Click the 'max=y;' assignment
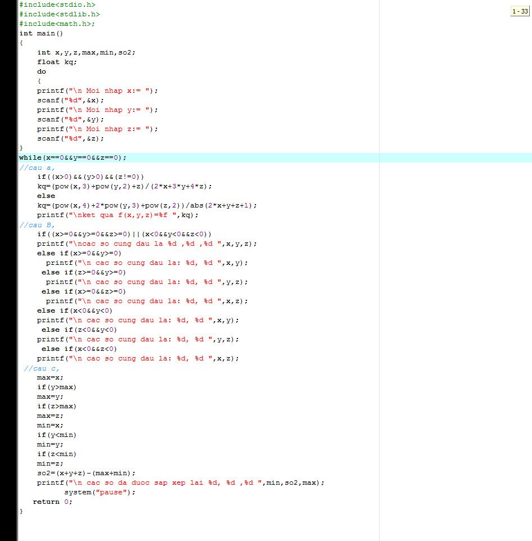 point(51,397)
